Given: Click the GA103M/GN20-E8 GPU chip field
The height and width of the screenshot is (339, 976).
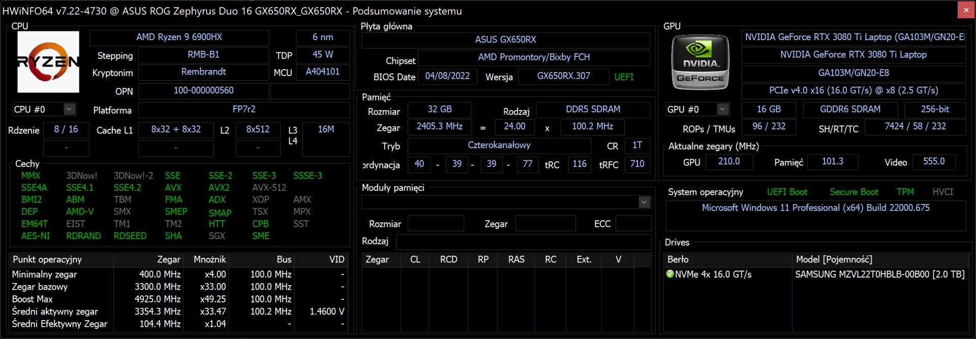Looking at the screenshot, I should (853, 73).
